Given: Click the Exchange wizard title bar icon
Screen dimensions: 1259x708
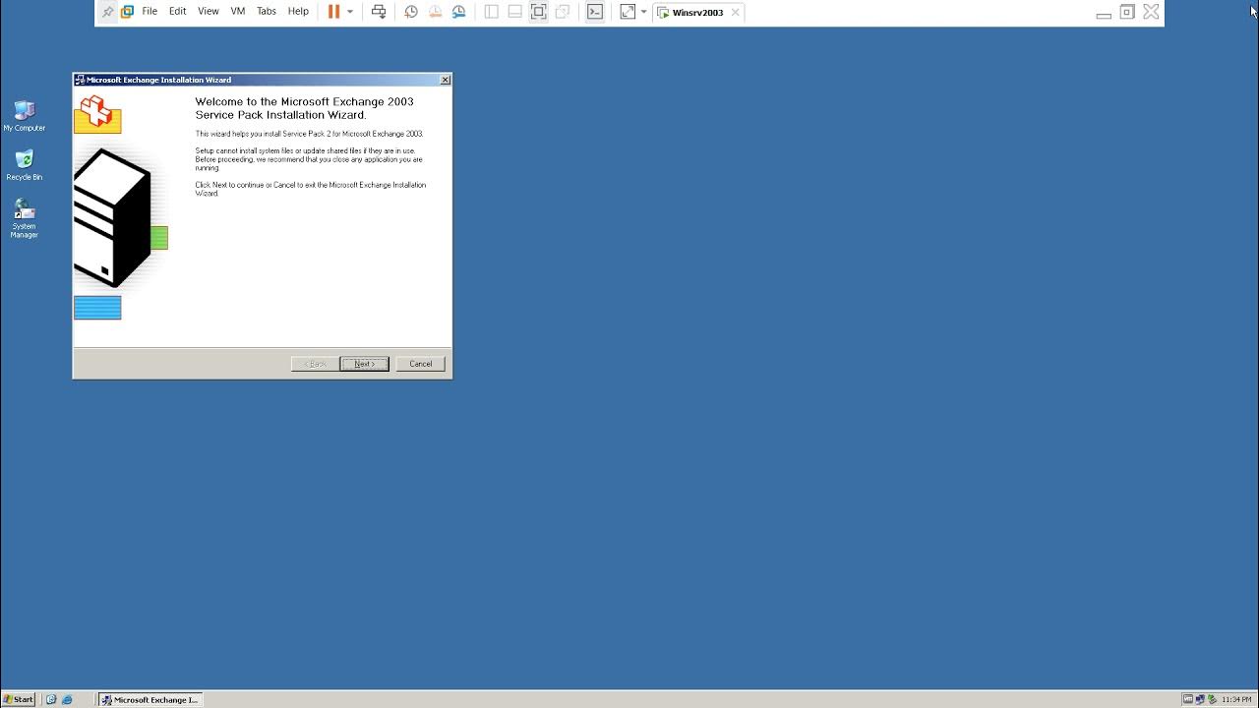Looking at the screenshot, I should pyautogui.click(x=80, y=80).
